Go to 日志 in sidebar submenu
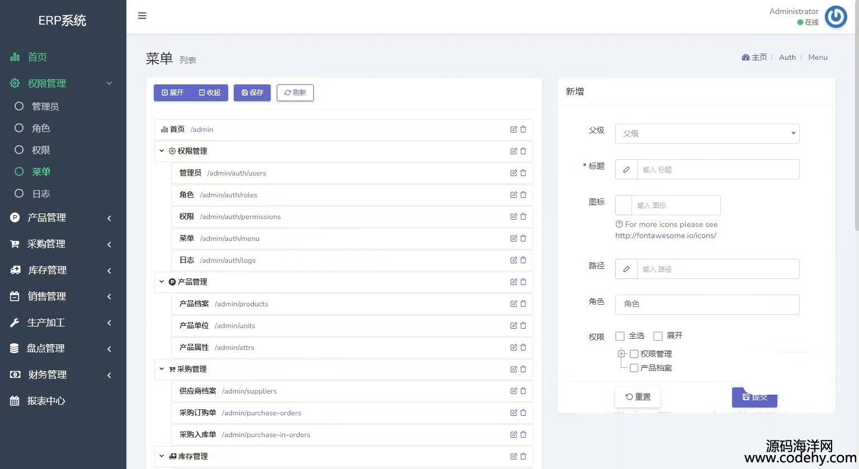 pyautogui.click(x=41, y=193)
